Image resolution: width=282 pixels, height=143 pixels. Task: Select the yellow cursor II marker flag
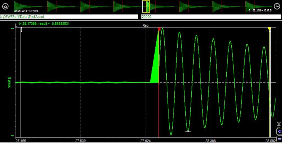pos(269,29)
